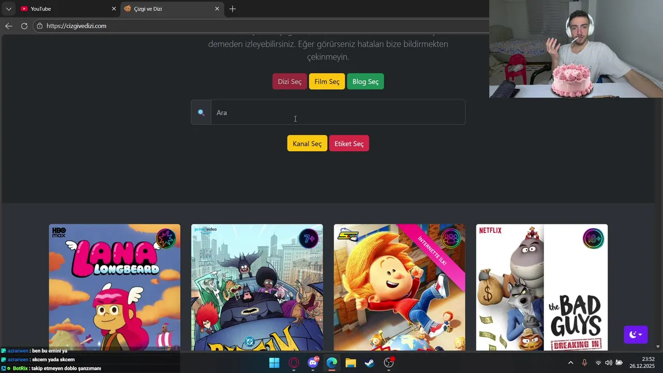The height and width of the screenshot is (373, 663).
Task: Toggle the dark mode moon dropdown
Action: (636, 335)
